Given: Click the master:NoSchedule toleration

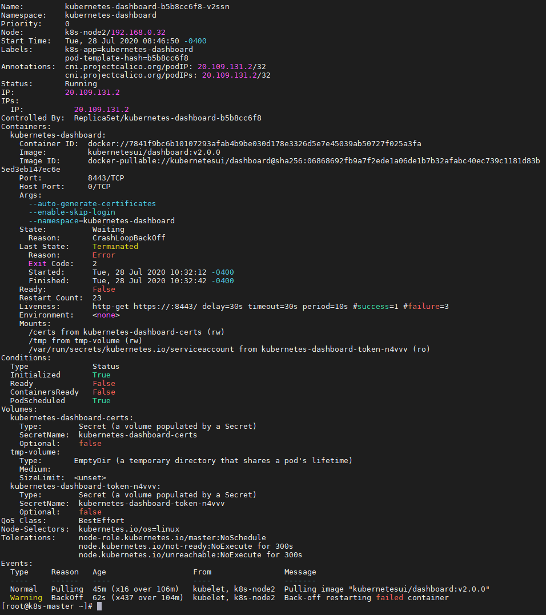Looking at the screenshot, I should [172, 538].
